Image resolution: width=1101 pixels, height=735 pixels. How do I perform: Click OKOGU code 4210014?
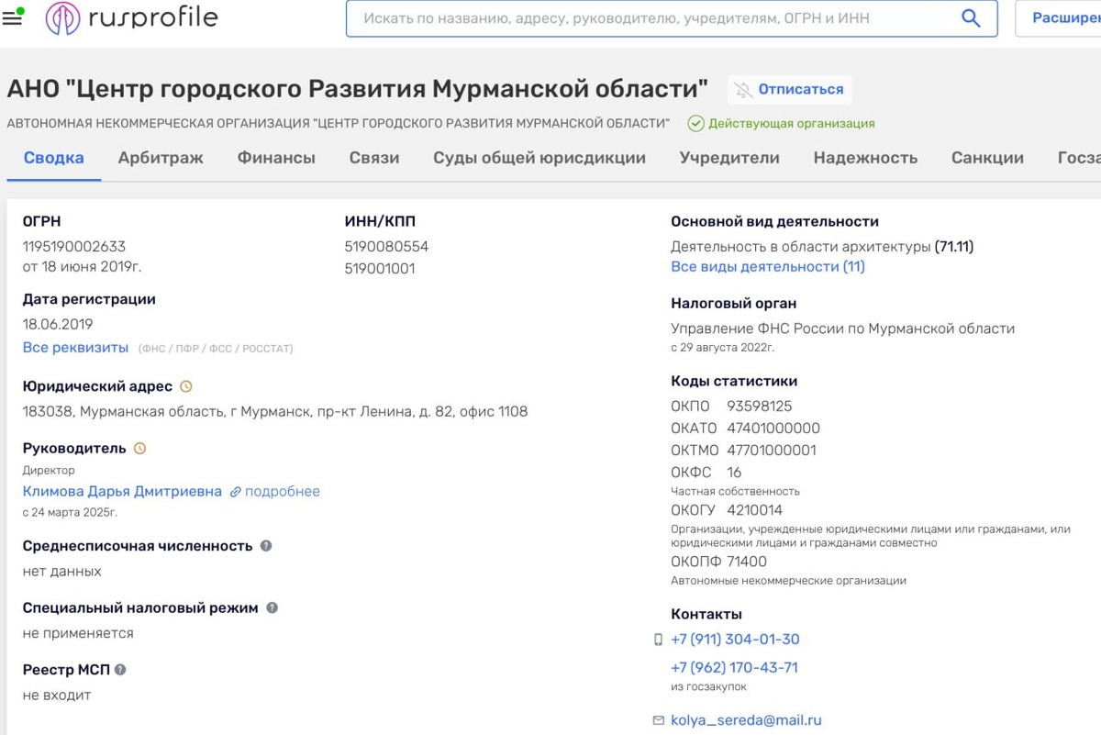[755, 510]
